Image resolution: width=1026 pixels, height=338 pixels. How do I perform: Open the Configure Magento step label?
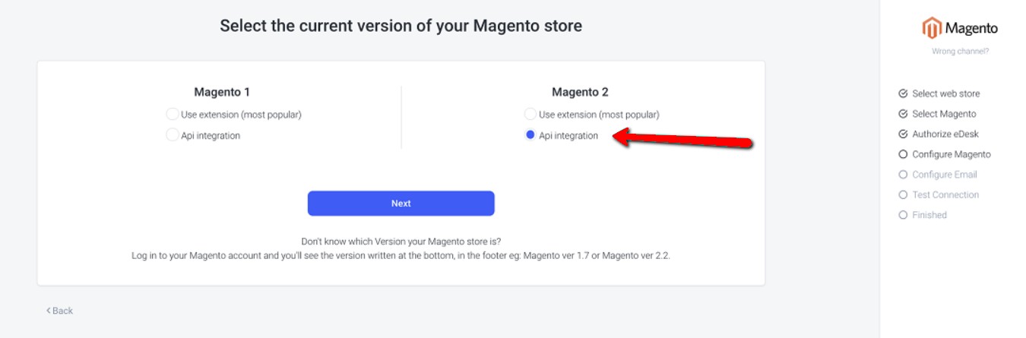(x=952, y=154)
